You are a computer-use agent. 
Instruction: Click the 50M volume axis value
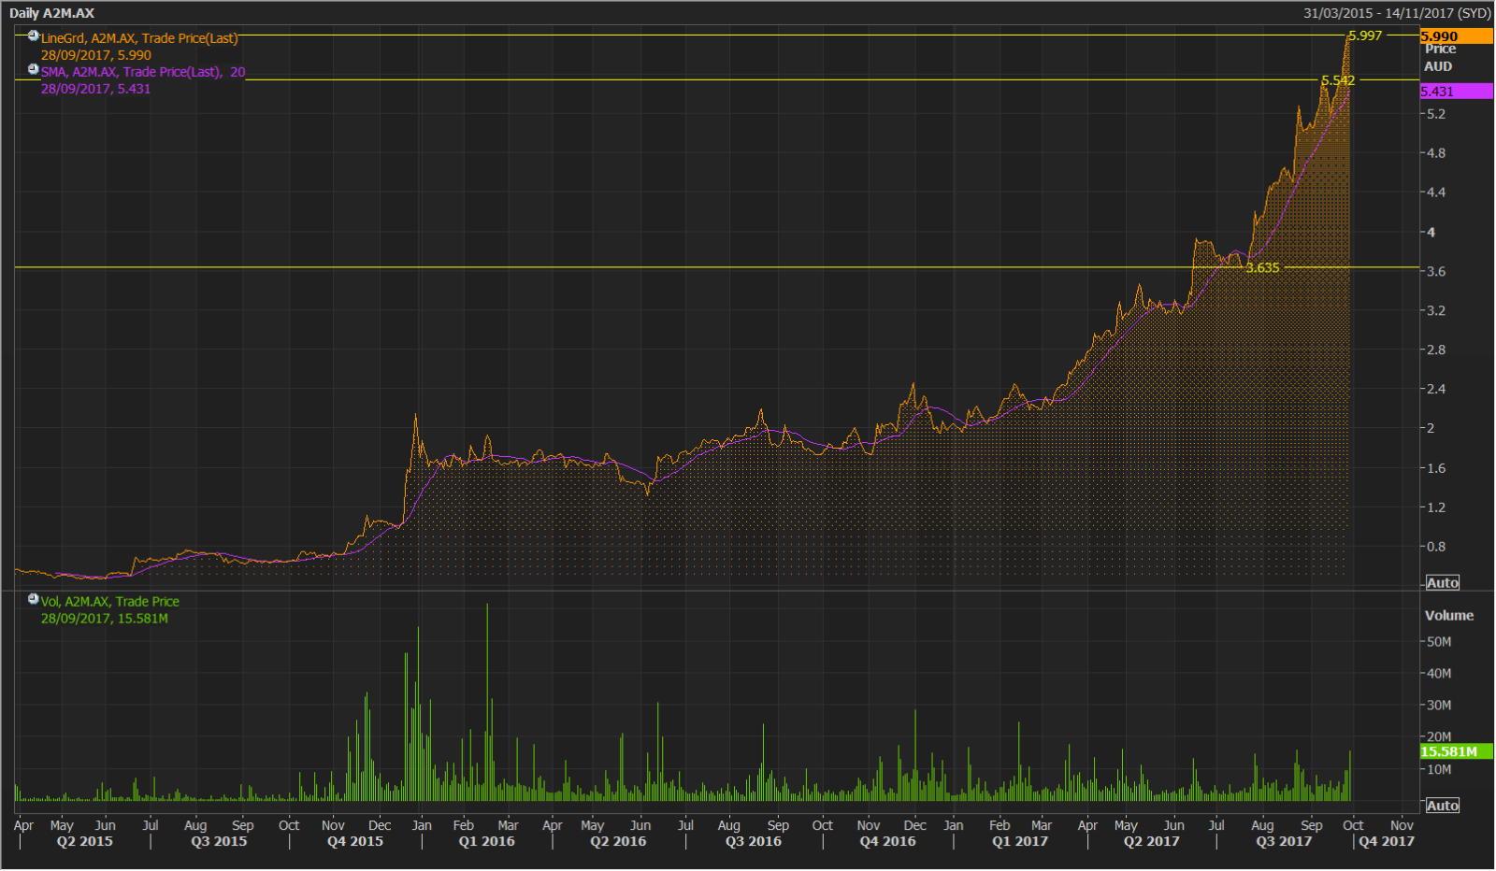[1439, 641]
